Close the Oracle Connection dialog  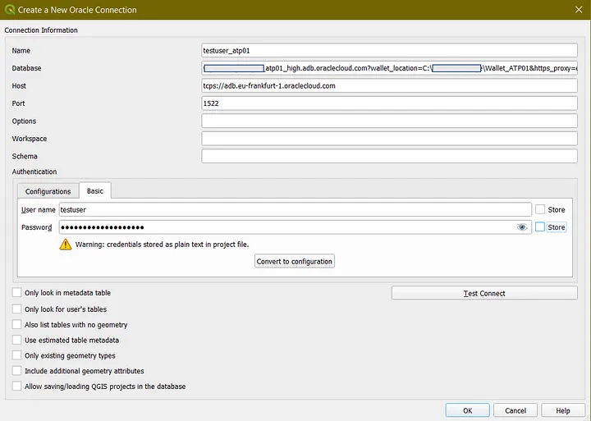(x=579, y=9)
